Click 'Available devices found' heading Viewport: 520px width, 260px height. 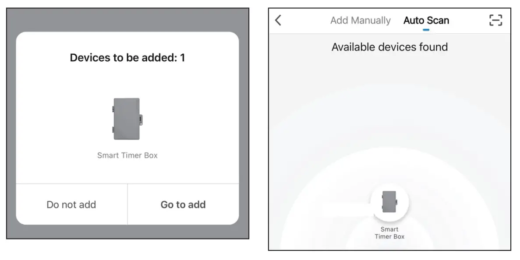click(x=389, y=47)
